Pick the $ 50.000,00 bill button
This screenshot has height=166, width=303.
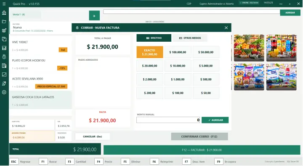[206, 52]
